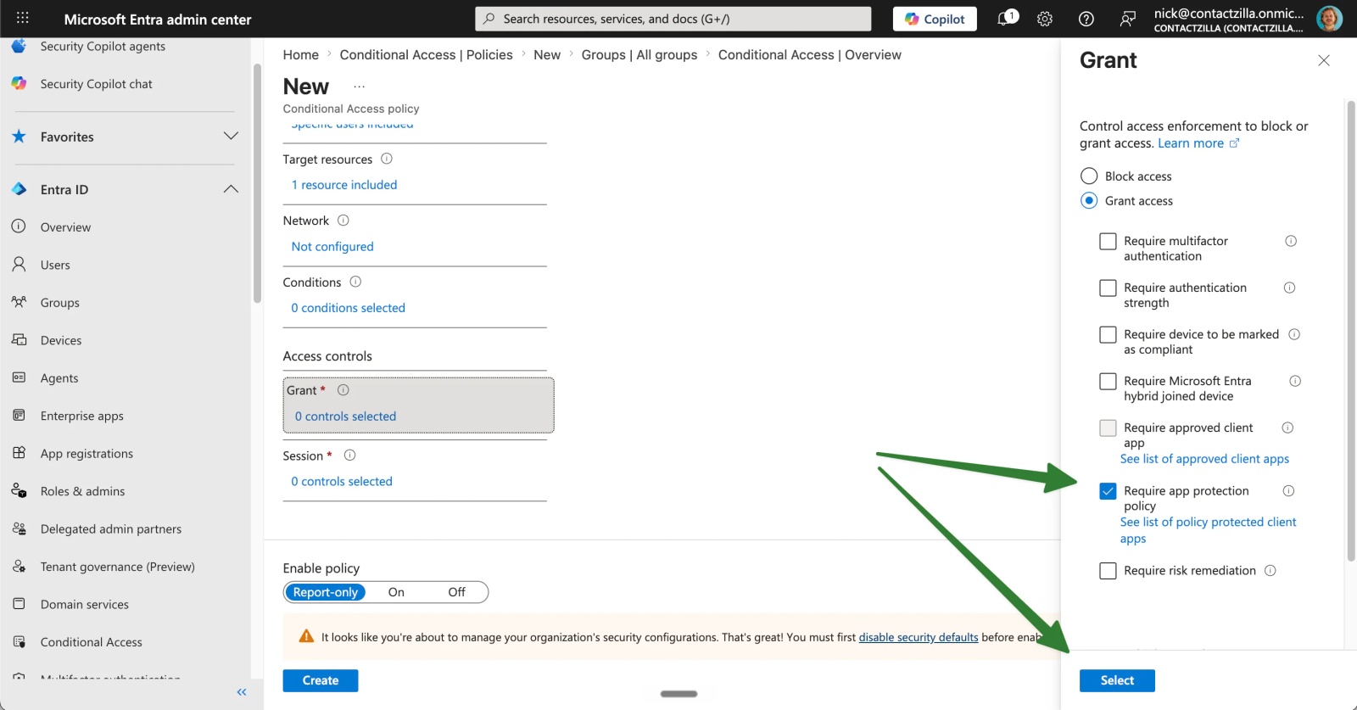Viewport: 1357px width, 710px height.
Task: Click the Devices icon in sidebar
Action: pos(19,340)
